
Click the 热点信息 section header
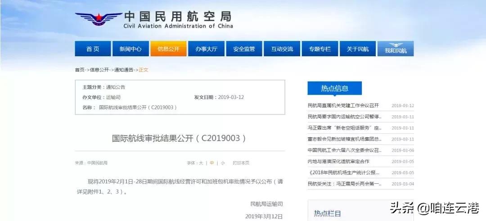334,88
